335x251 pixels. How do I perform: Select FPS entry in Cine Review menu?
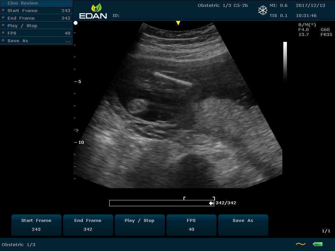click(x=36, y=33)
